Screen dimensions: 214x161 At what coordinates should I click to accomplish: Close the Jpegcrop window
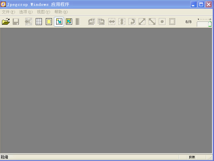209,5
